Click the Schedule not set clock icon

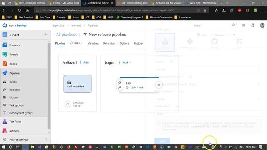(x=68, y=104)
